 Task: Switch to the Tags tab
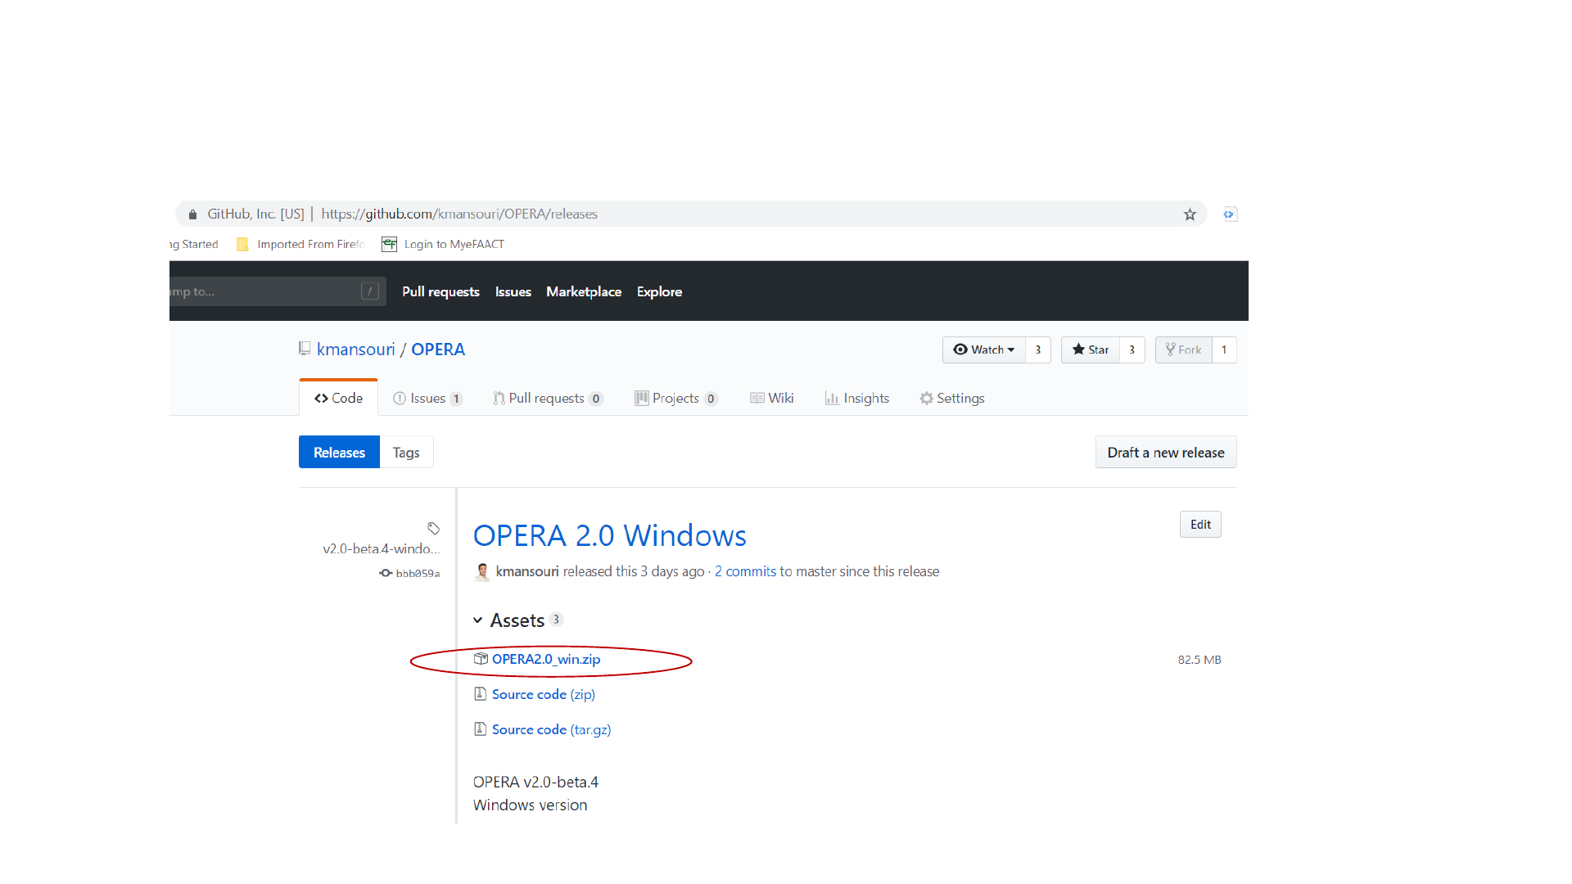point(406,453)
